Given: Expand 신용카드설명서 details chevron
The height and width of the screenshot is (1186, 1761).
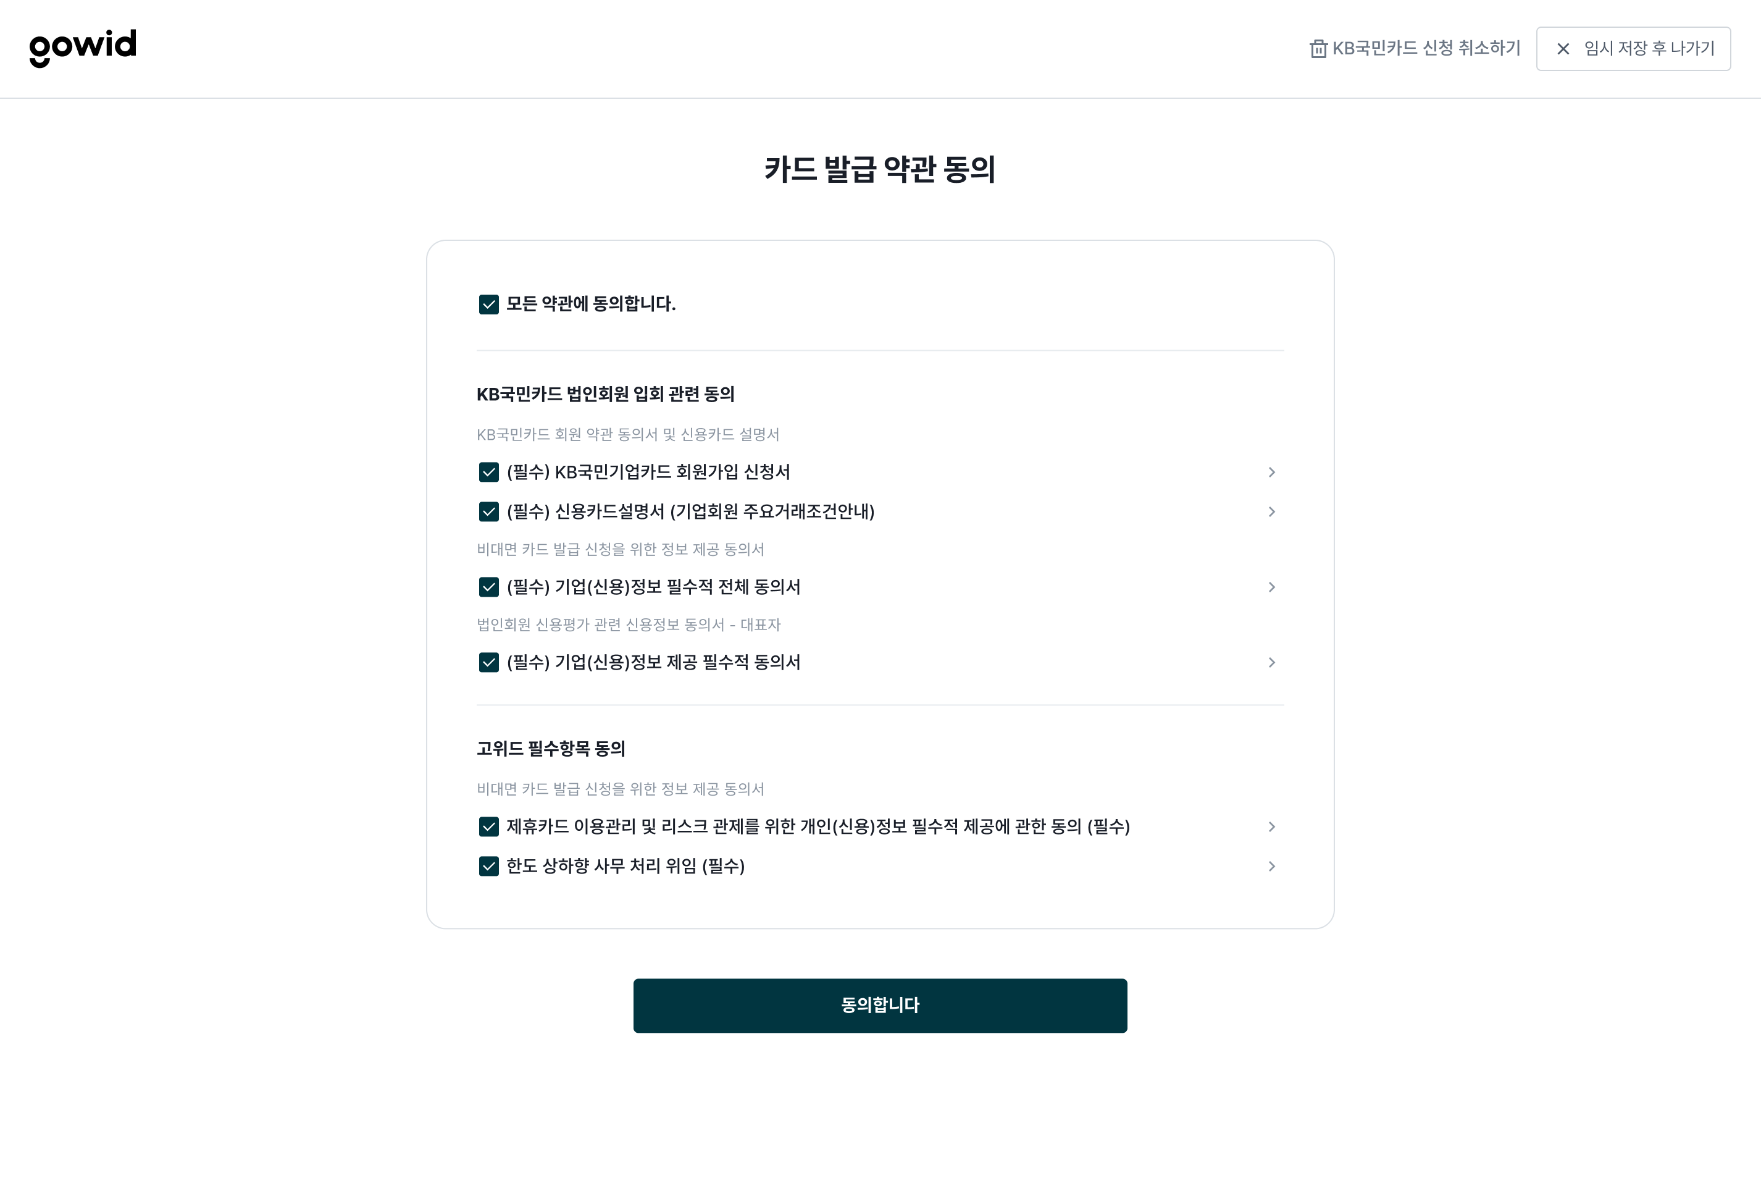Looking at the screenshot, I should click(x=1272, y=511).
